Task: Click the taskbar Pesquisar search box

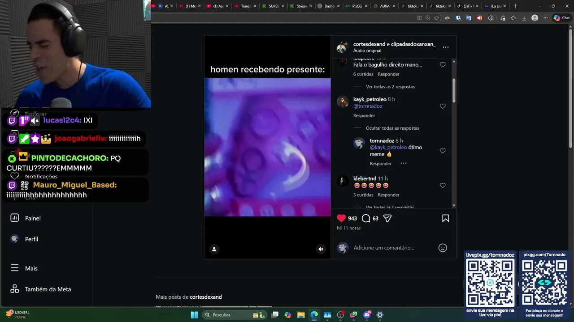Action: click(x=234, y=315)
